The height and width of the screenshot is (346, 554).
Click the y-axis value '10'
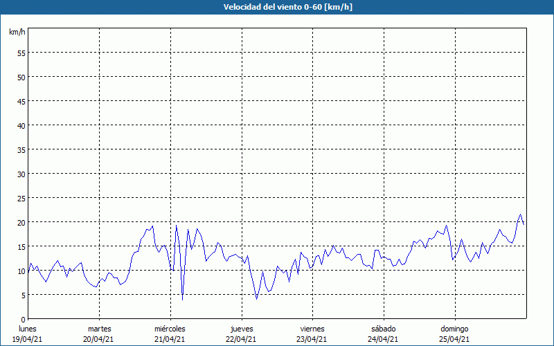(21, 271)
